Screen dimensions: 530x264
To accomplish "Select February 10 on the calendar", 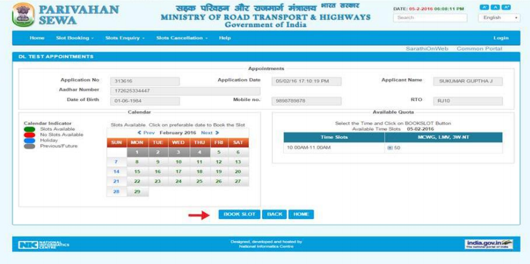I will coord(178,162).
